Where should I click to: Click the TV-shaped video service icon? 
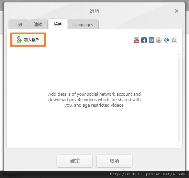(x=174, y=40)
